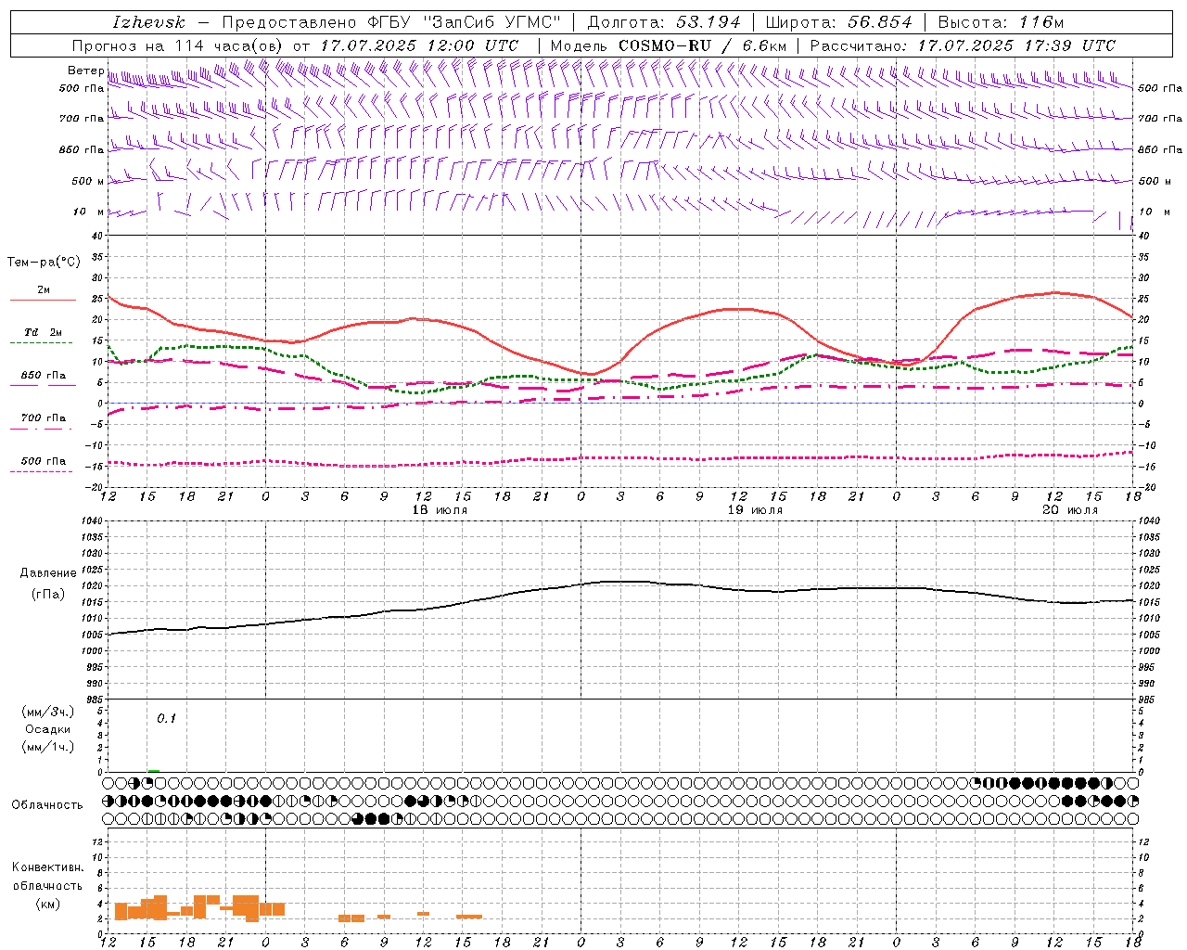Click the '(мм/1ч.)' precipitation unit label
Screen dimensions: 1187x950
[47, 747]
